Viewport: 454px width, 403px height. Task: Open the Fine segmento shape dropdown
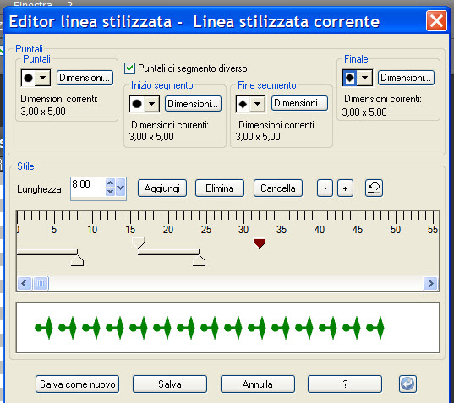tap(257, 104)
